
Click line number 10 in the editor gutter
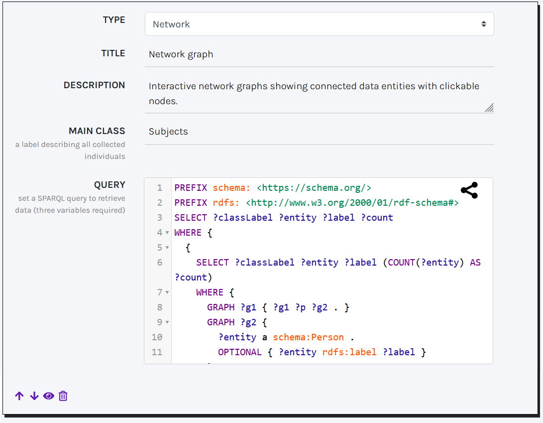[157, 337]
